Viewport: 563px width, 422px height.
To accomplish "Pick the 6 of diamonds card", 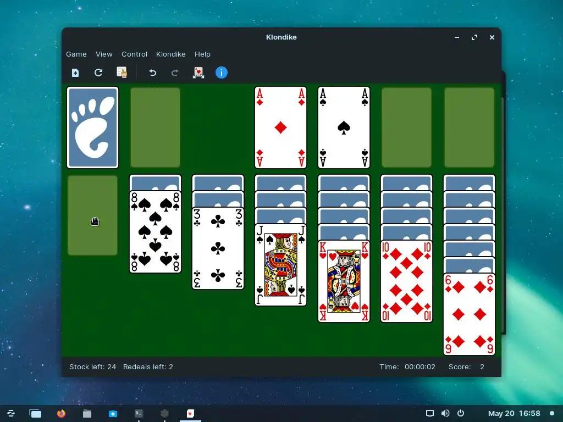I will click(x=470, y=314).
